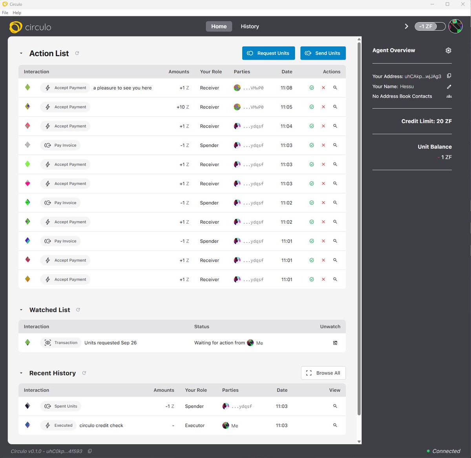Open Agent Overview settings gear

(x=448, y=50)
